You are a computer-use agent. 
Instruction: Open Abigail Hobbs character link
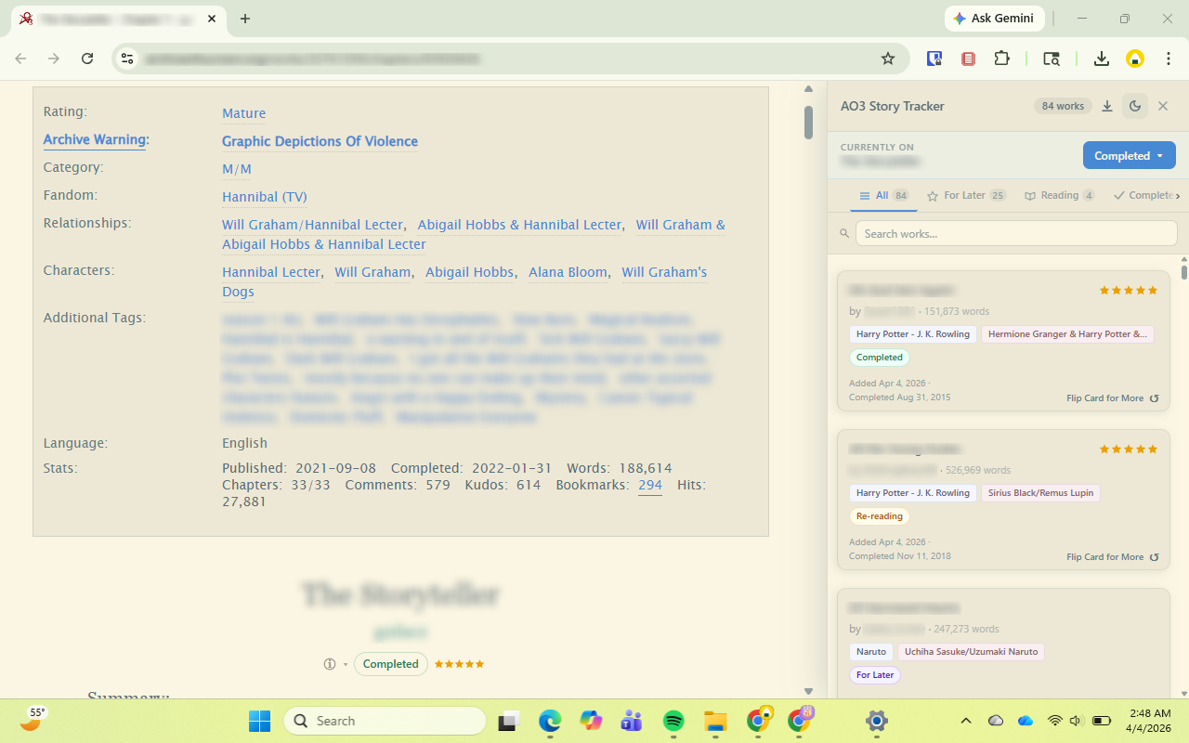point(469,272)
